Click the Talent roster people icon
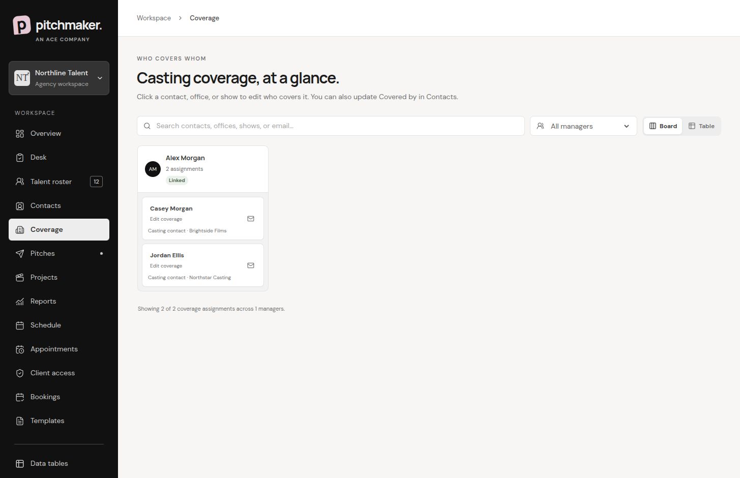This screenshot has height=478, width=740. [x=20, y=182]
